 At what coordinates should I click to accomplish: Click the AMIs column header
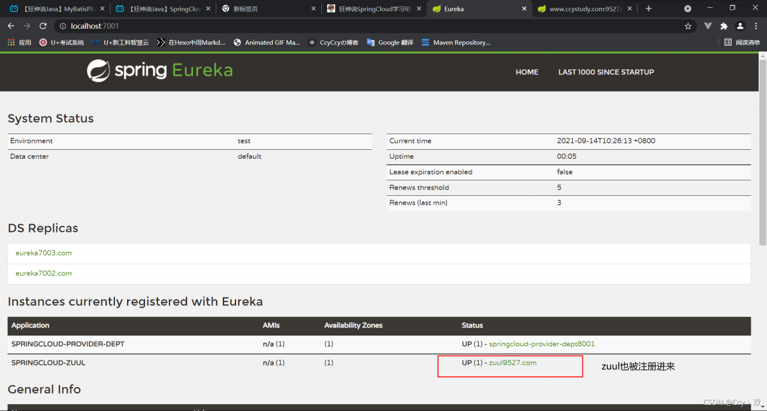click(271, 325)
